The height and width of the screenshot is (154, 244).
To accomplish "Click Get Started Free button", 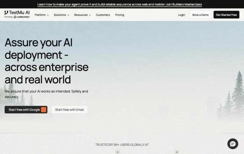I will pyautogui.click(x=226, y=15).
